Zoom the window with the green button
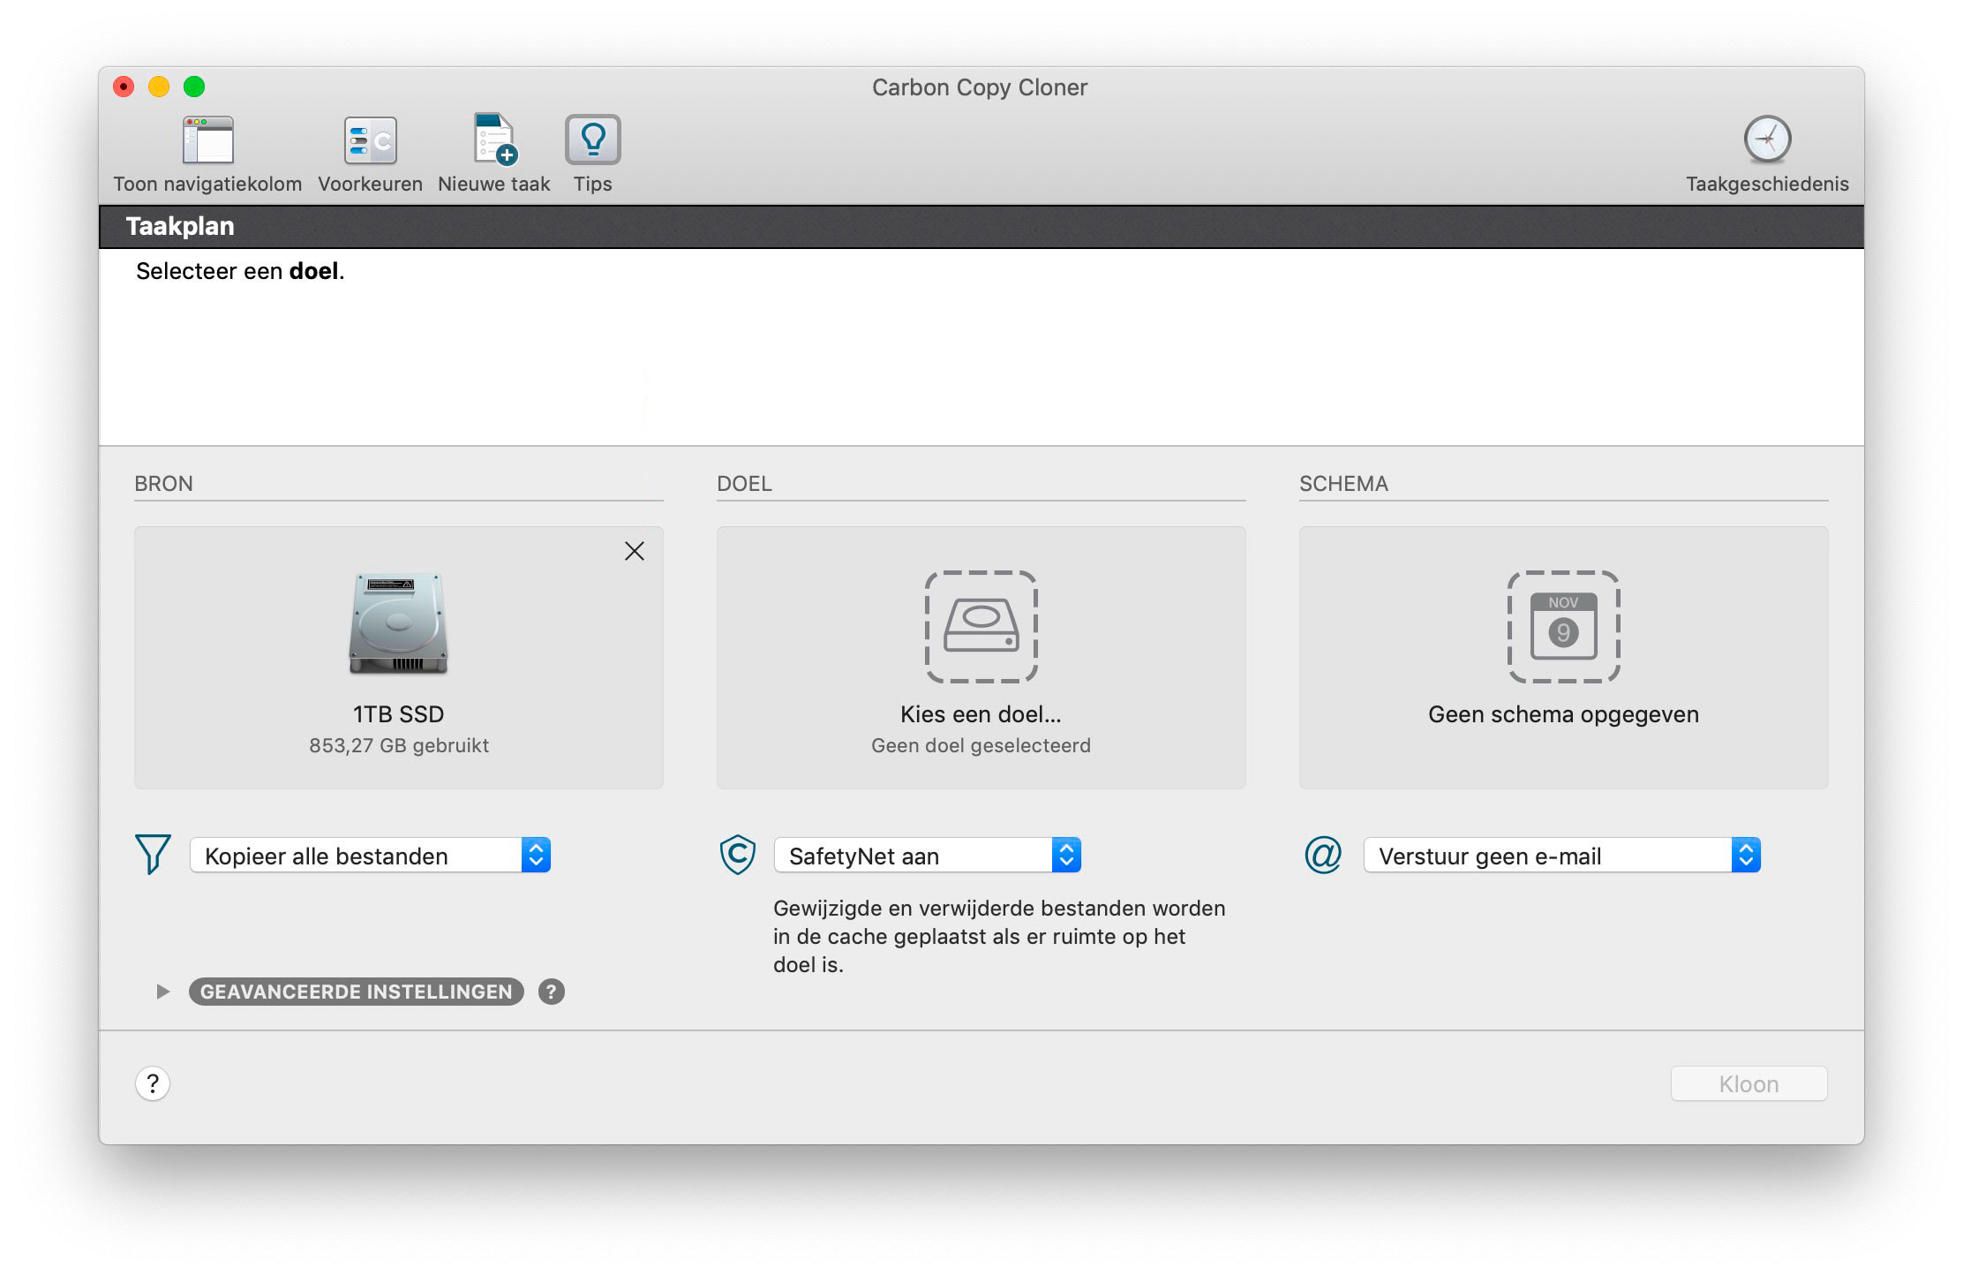This screenshot has width=1963, height=1275. point(194,87)
